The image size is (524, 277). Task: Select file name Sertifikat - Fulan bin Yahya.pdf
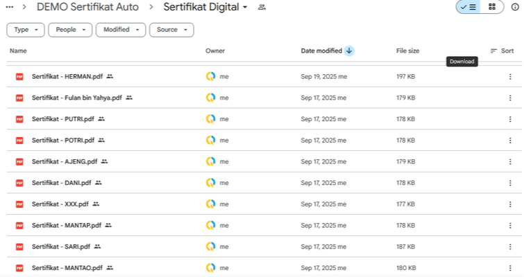[x=77, y=98]
